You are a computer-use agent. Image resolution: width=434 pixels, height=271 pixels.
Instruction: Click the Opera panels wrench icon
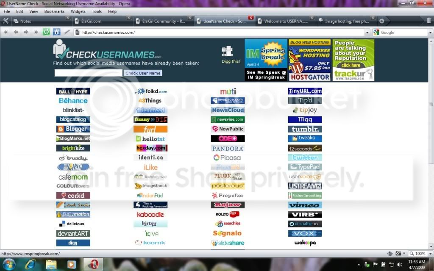(5, 21)
